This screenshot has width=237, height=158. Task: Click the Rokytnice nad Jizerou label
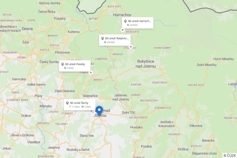tap(145, 64)
